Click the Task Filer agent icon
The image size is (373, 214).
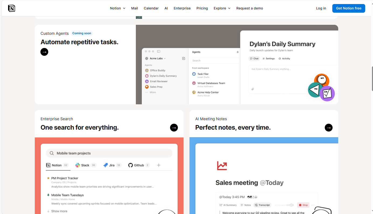194,74
